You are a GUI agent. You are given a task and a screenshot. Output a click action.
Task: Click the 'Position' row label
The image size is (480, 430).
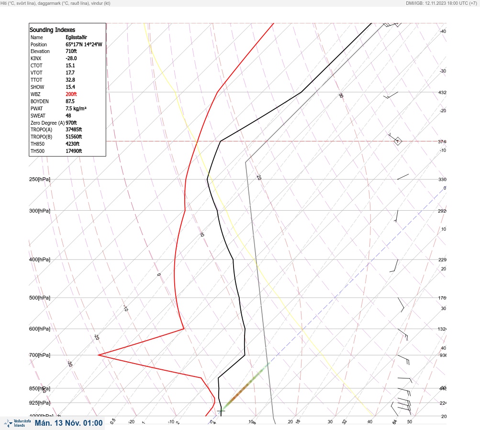tap(39, 44)
